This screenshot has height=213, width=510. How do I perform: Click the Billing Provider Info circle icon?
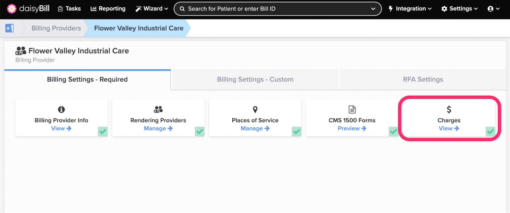(62, 109)
